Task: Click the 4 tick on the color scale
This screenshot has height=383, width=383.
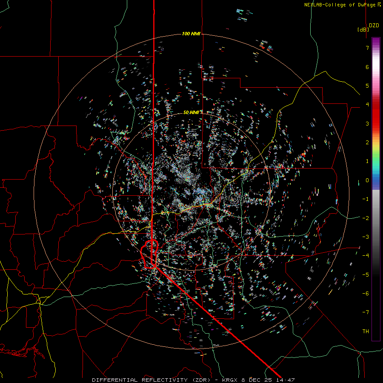Action: point(367,105)
